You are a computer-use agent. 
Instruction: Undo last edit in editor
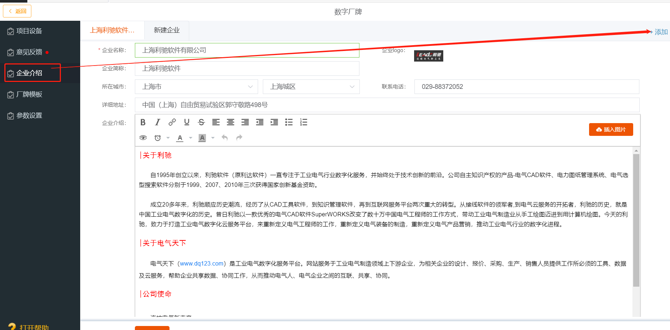click(225, 138)
